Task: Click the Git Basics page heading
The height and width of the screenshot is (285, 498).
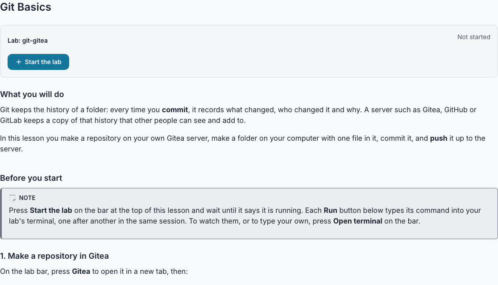Action: click(x=25, y=7)
